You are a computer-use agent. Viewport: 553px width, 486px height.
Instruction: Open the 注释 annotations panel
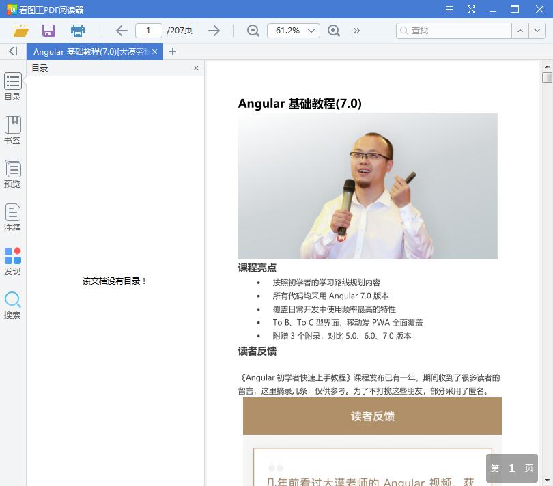pos(12,217)
